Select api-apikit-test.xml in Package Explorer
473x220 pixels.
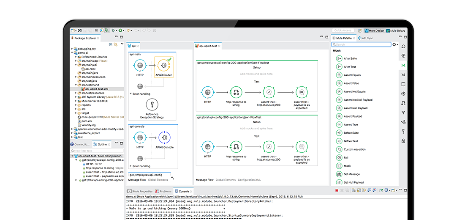click(97, 89)
